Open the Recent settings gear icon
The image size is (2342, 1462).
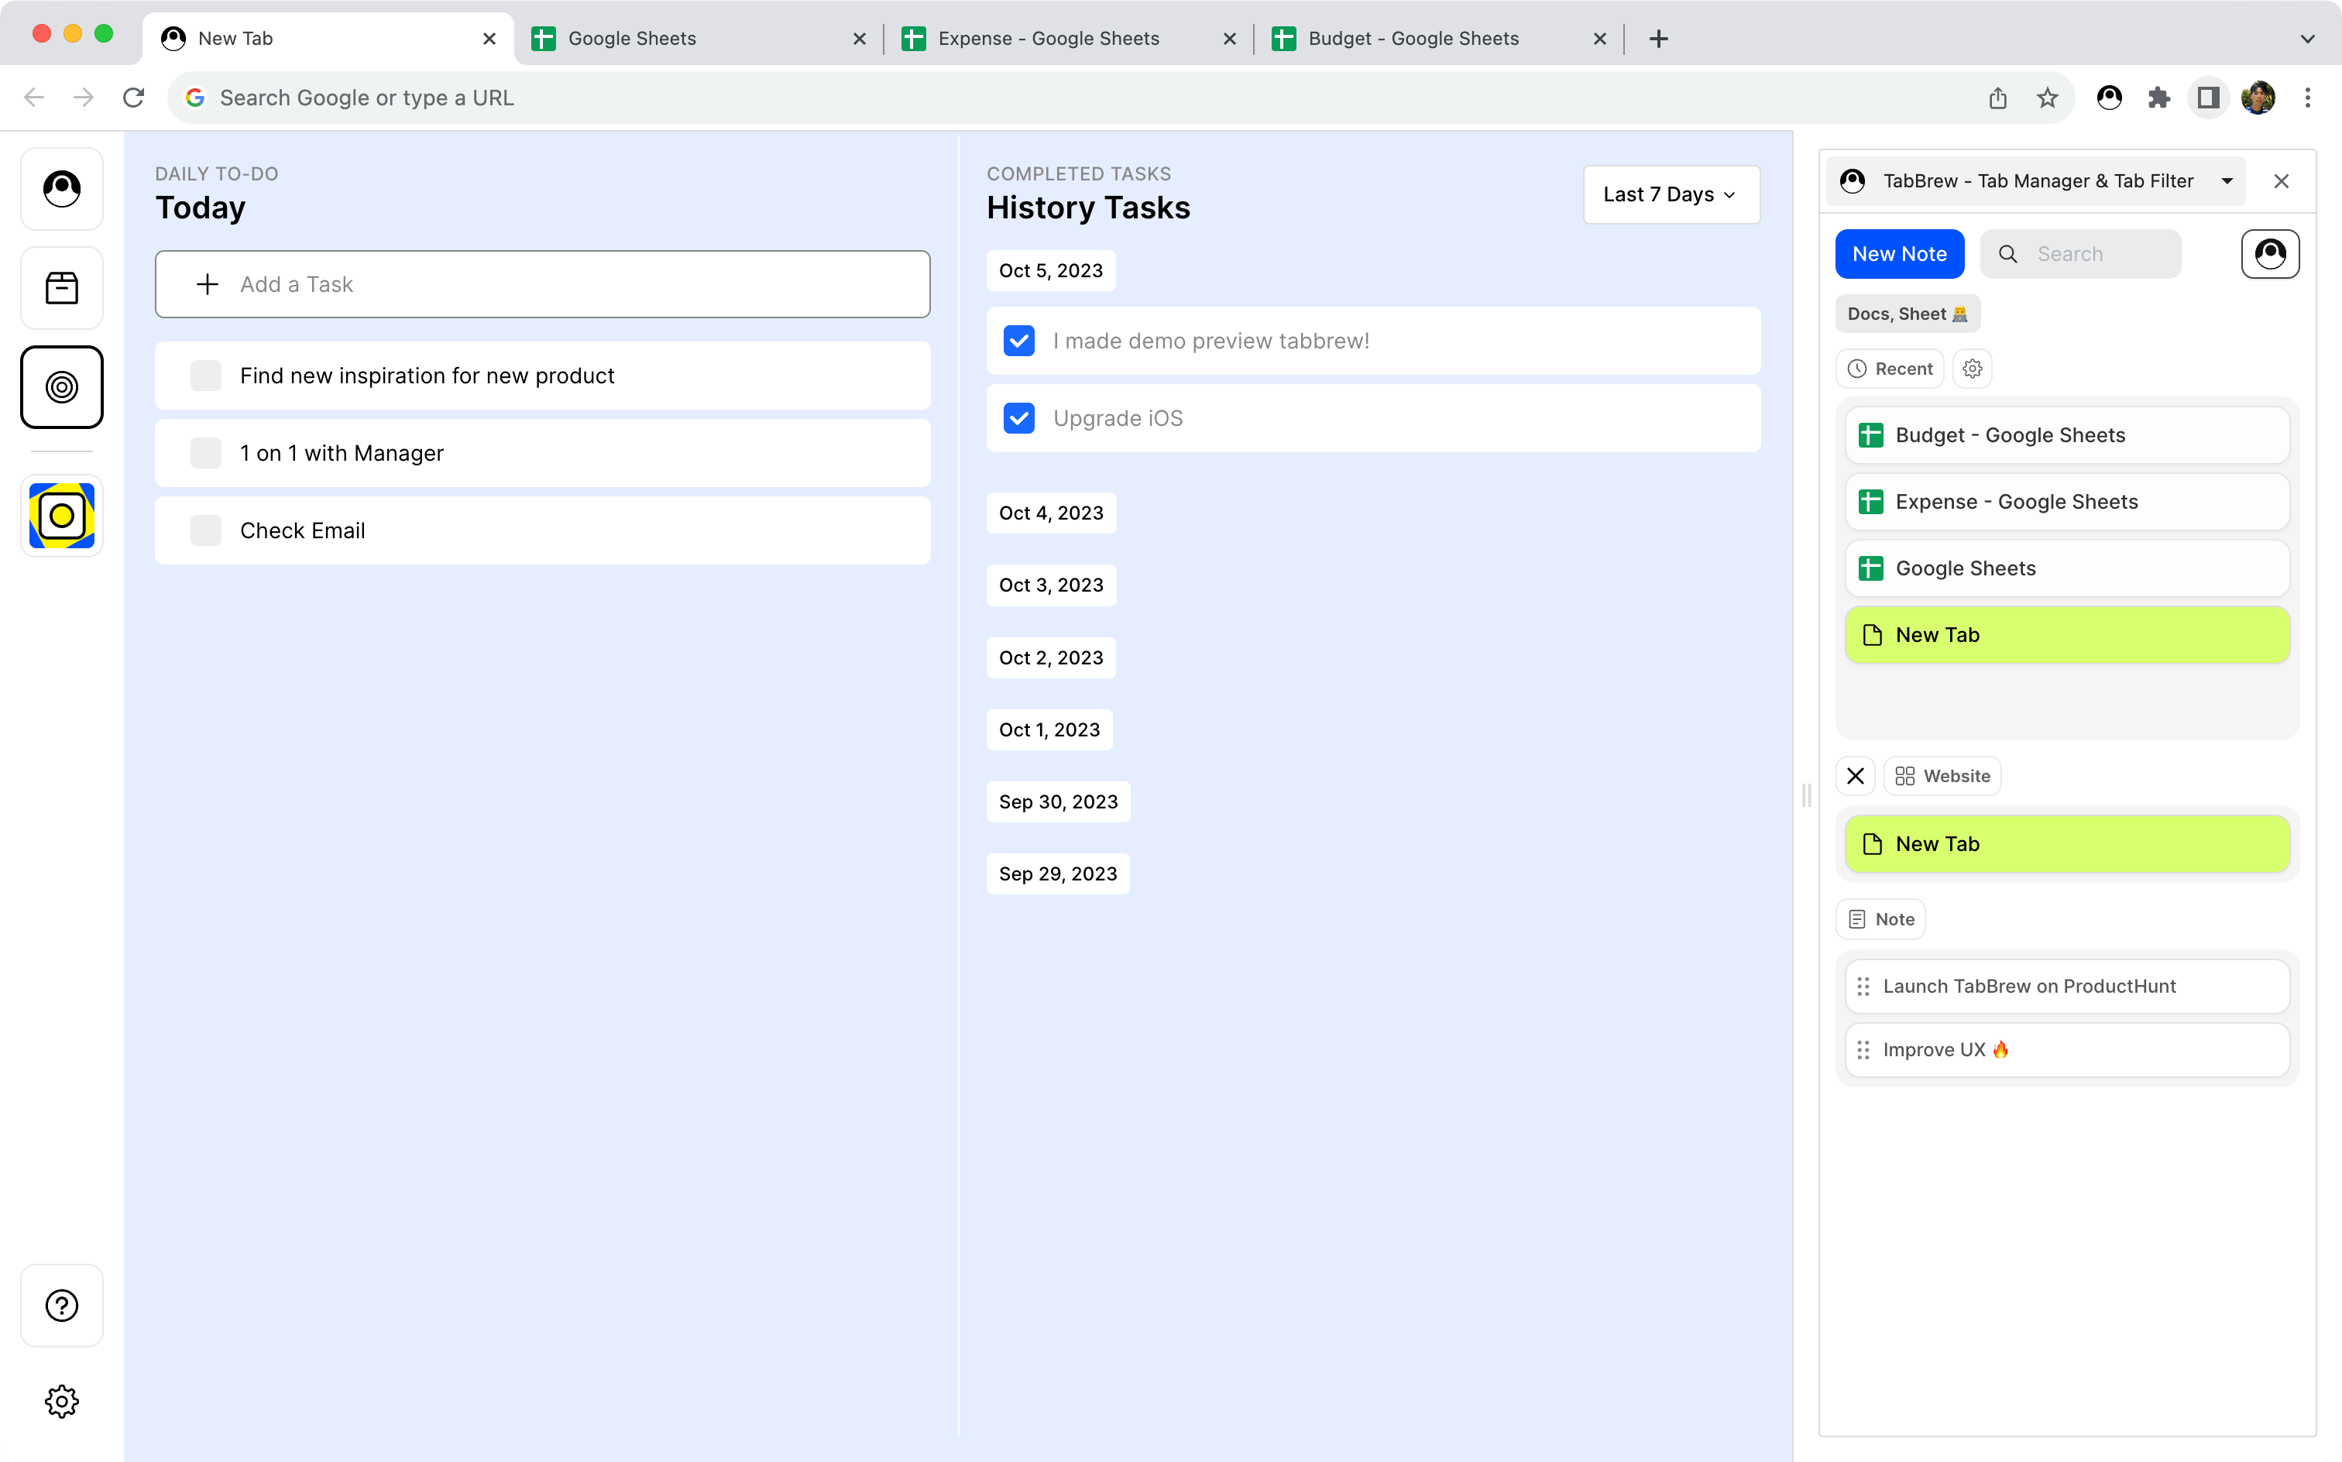click(1972, 369)
